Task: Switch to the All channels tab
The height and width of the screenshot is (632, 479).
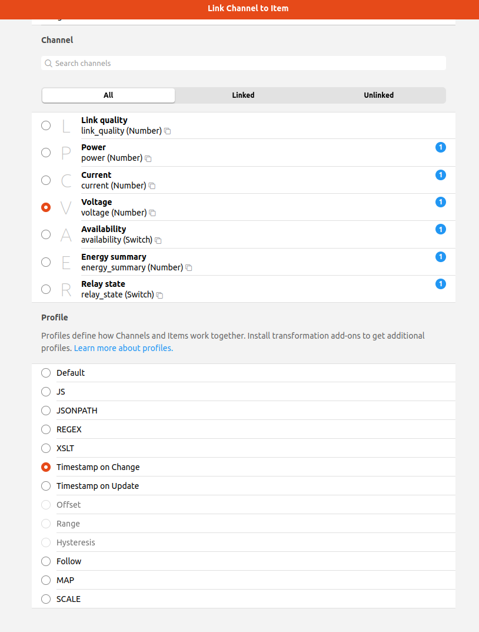Action: [108, 95]
